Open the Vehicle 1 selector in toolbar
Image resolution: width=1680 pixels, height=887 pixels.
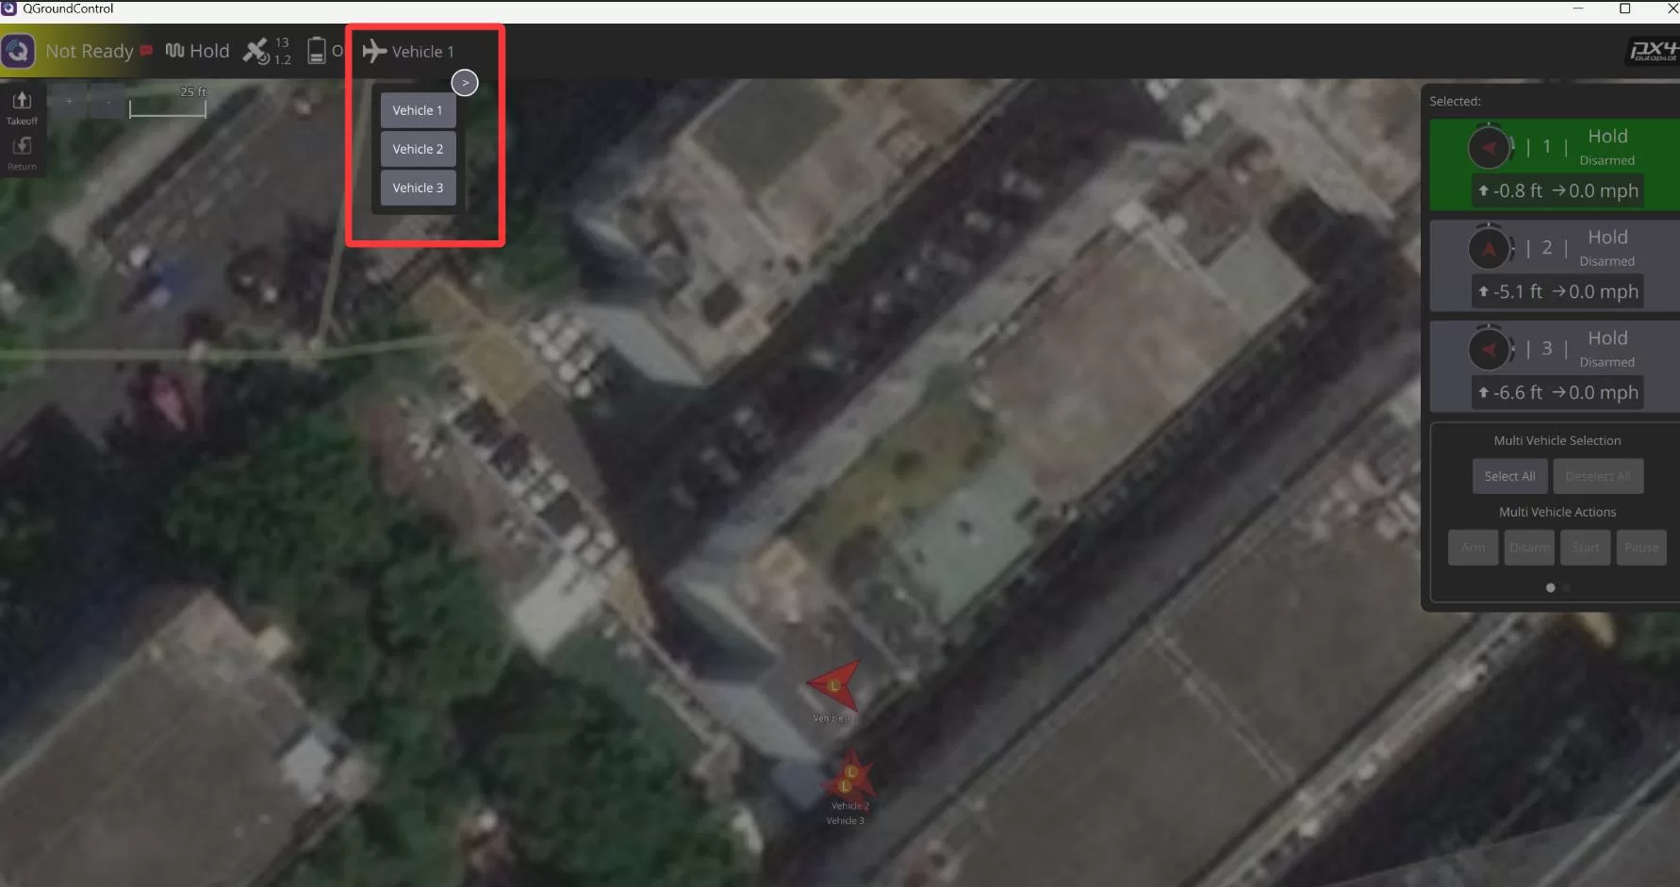(x=408, y=51)
